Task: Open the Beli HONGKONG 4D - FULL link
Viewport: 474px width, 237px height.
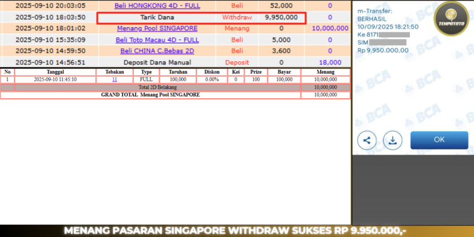Action: [157, 6]
